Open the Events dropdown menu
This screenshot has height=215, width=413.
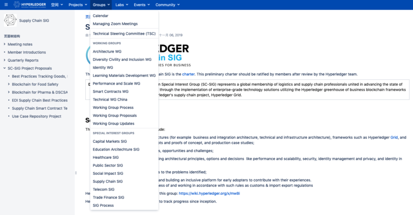141,5
